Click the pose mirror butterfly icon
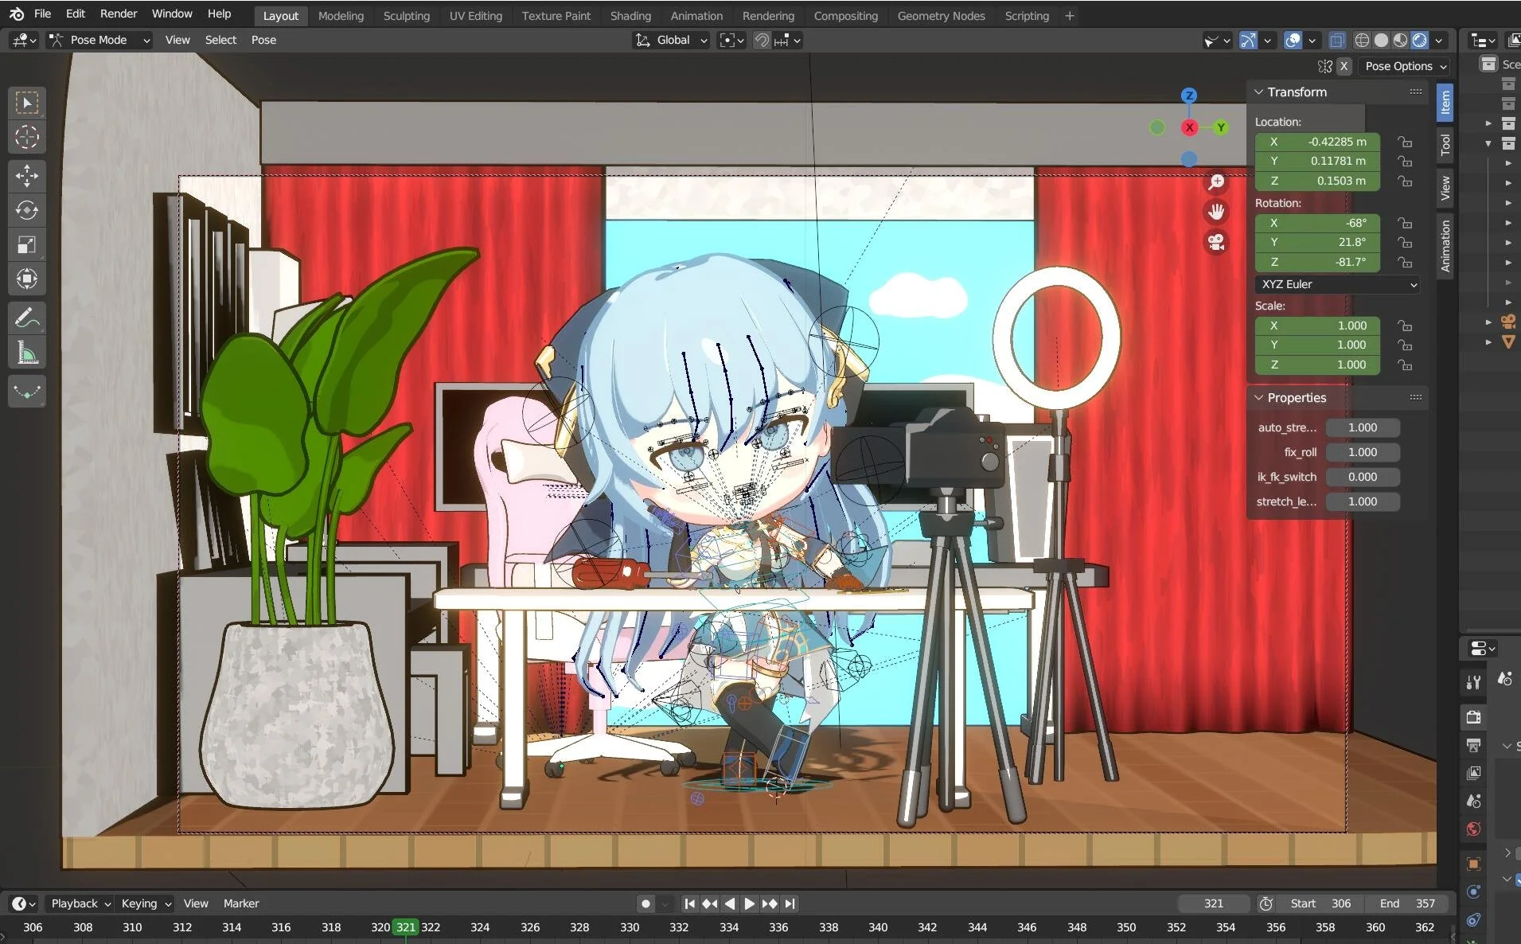The height and width of the screenshot is (944, 1521). [1324, 66]
